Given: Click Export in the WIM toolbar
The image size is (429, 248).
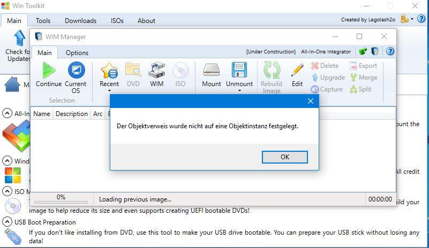Looking at the screenshot, I should pyautogui.click(x=363, y=66).
